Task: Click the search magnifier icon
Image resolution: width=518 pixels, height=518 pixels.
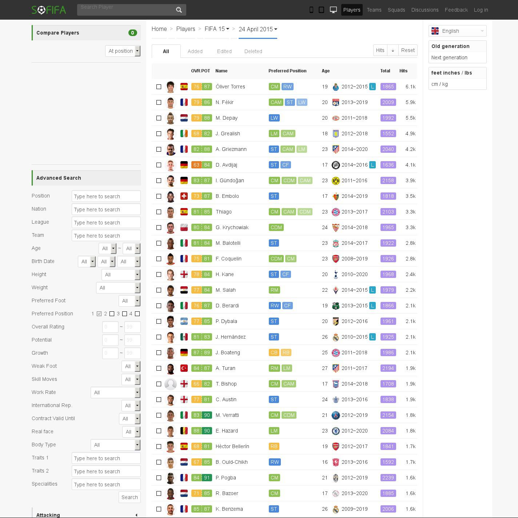Action: tap(179, 10)
